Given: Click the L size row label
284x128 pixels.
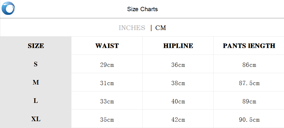Looking at the screenshot, I should (x=36, y=101).
